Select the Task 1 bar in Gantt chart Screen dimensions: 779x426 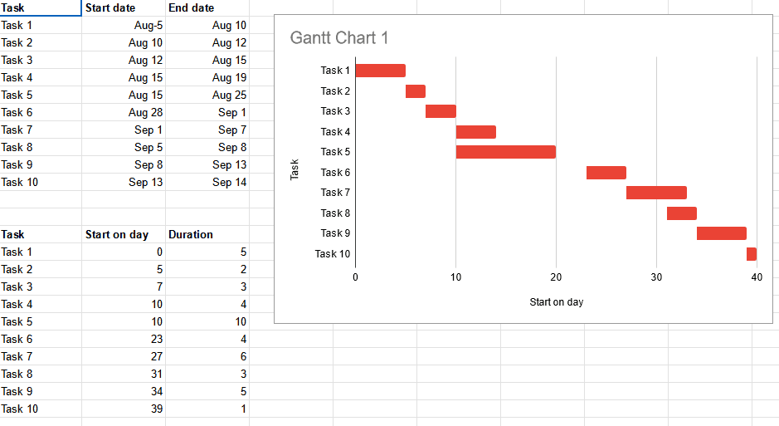click(380, 71)
